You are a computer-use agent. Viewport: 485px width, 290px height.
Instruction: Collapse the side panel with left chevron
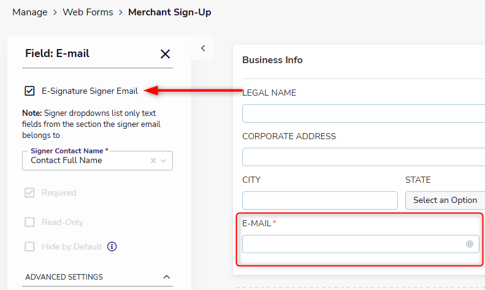[x=203, y=48]
